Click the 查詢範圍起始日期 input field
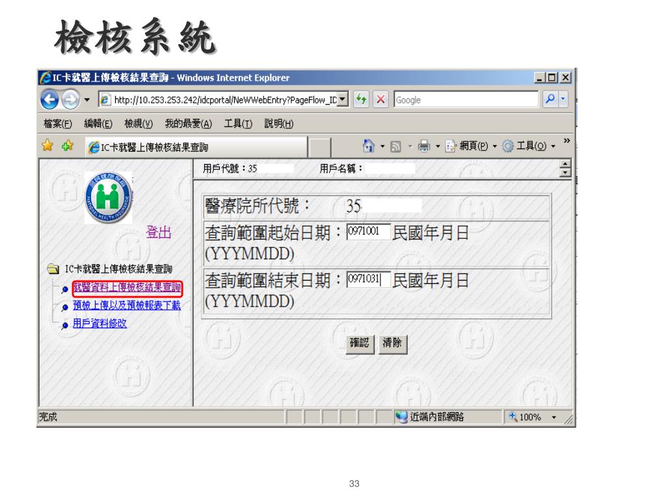Screen dimensions: 666x500 click(368, 232)
